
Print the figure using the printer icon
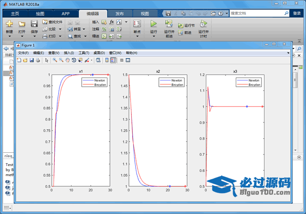tap(38, 60)
